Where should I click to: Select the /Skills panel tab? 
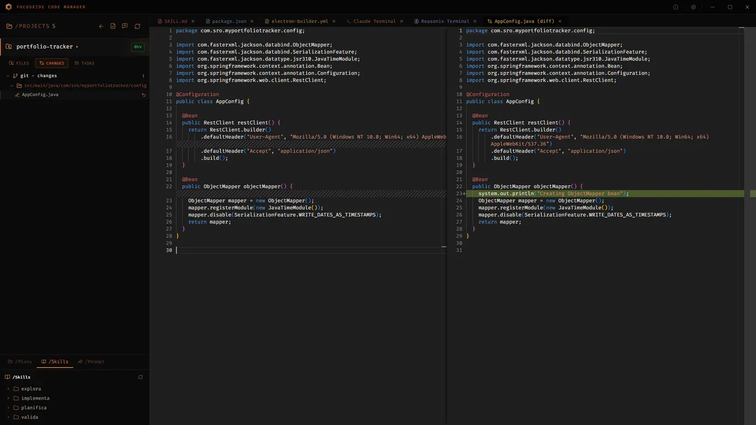click(x=55, y=362)
